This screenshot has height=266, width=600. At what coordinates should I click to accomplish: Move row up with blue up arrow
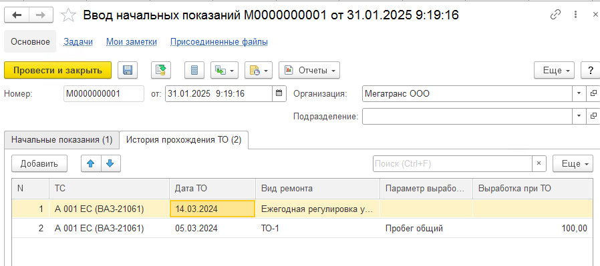point(91,164)
